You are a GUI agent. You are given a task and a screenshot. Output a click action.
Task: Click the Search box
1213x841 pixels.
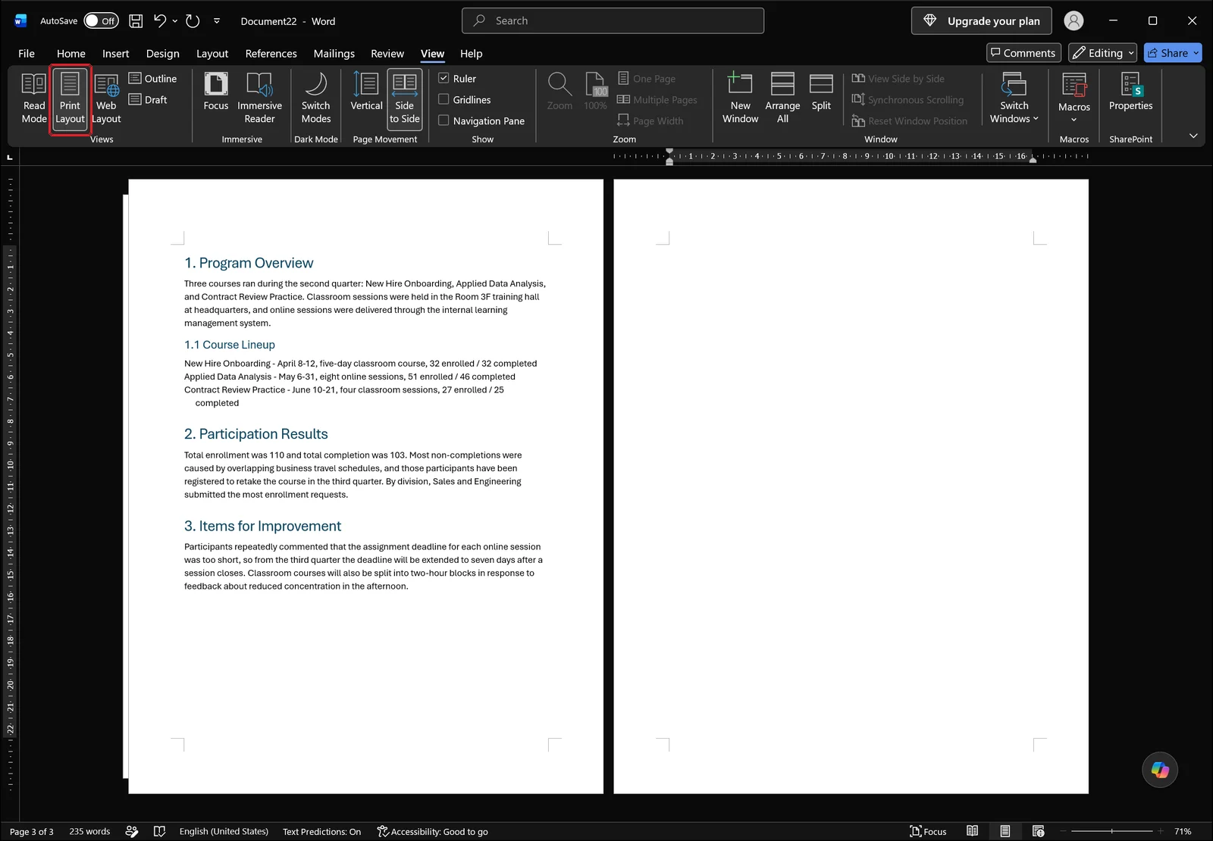[x=613, y=21]
